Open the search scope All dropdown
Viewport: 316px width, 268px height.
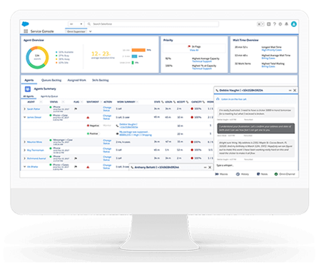coord(76,24)
